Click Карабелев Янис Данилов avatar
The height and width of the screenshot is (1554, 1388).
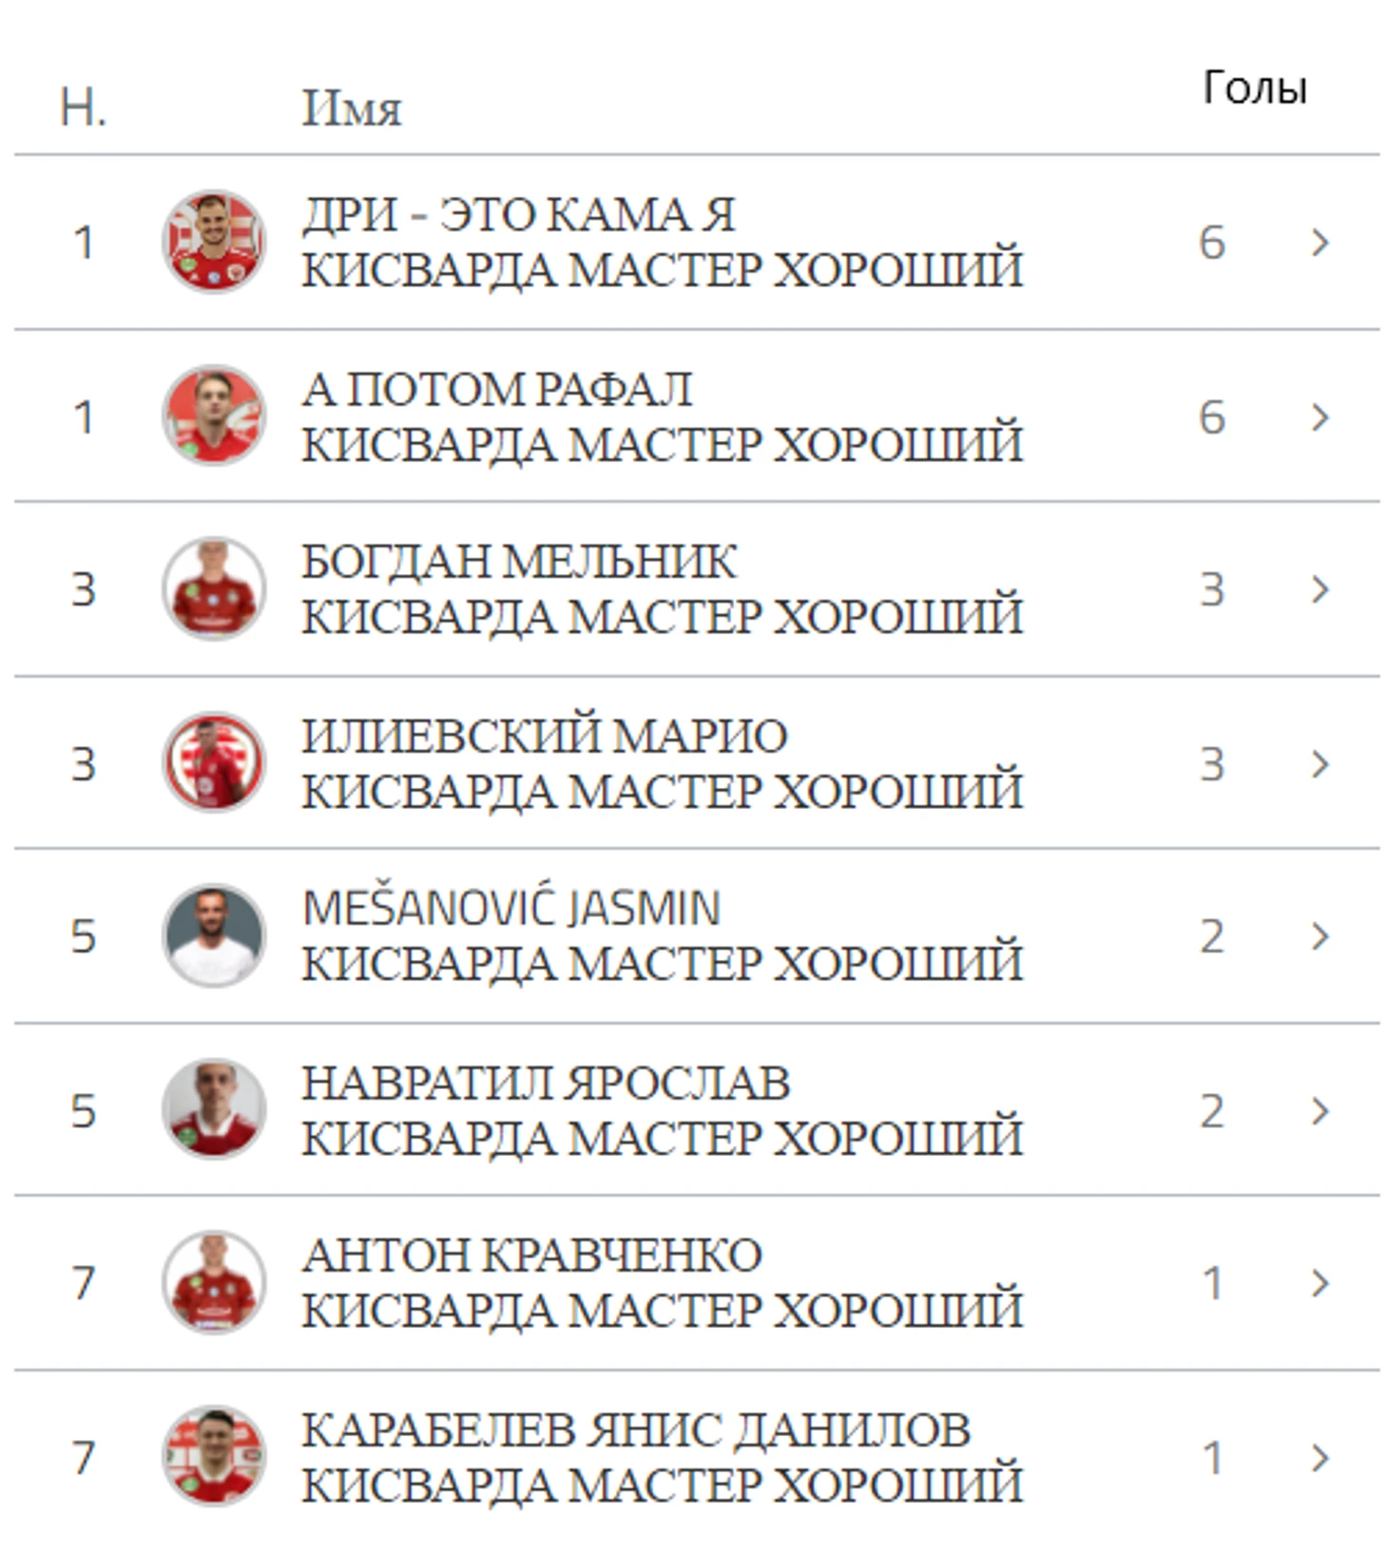213,1456
